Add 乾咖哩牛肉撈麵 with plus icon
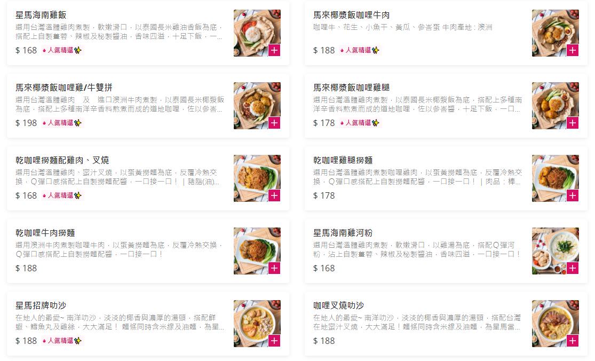This screenshot has width=595, height=361. (x=274, y=268)
